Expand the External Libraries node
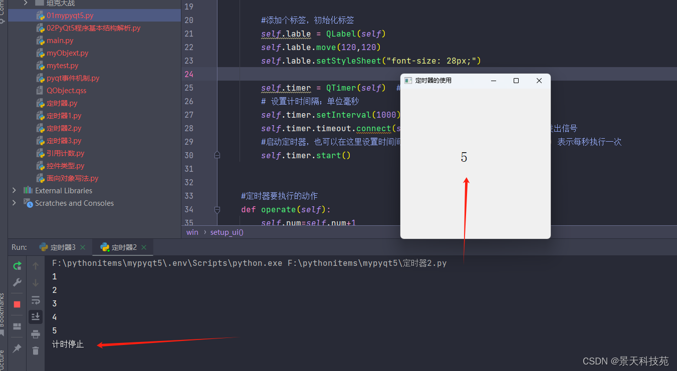The height and width of the screenshot is (371, 677). coord(14,190)
